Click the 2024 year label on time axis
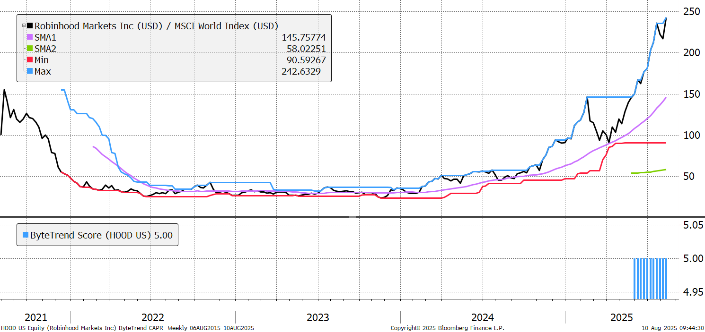This screenshot has height=332, width=705. tap(482, 317)
